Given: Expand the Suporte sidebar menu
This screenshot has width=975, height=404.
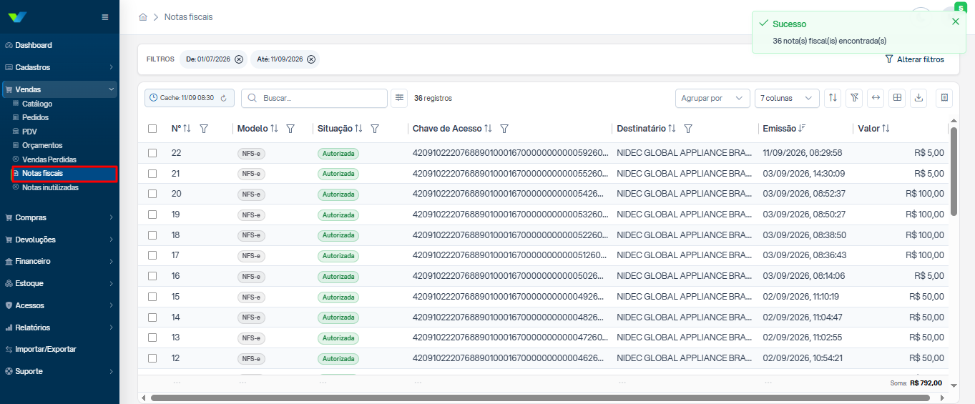Looking at the screenshot, I should point(59,371).
